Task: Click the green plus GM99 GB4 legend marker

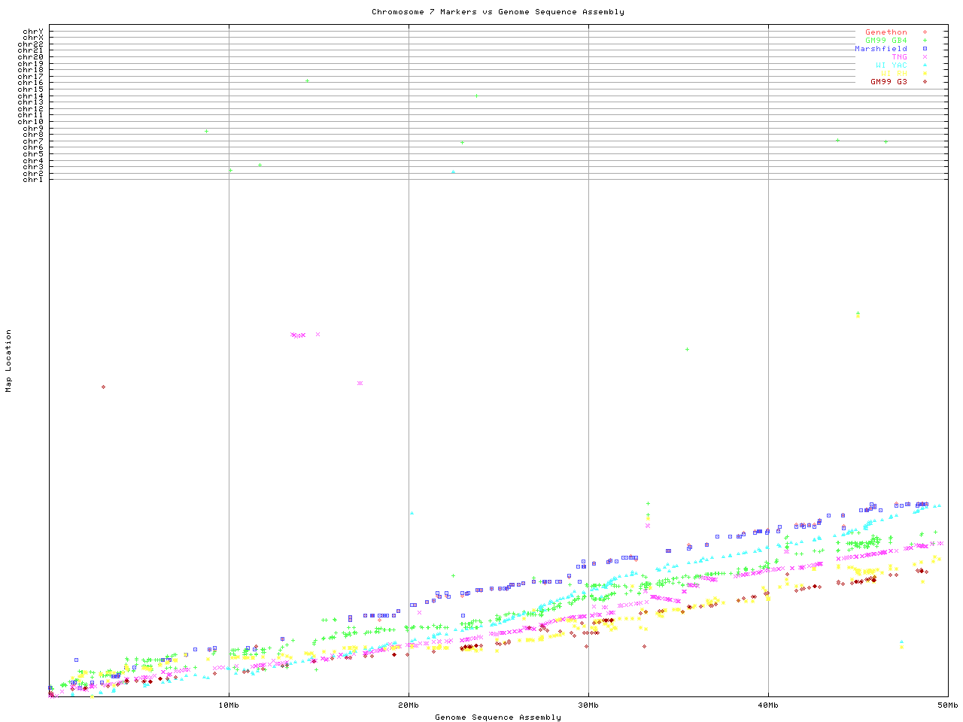Action: 925,41
